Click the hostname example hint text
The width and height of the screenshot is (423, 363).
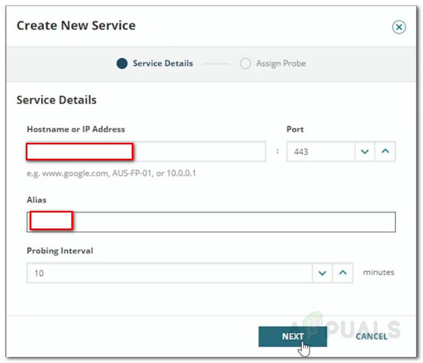(111, 174)
